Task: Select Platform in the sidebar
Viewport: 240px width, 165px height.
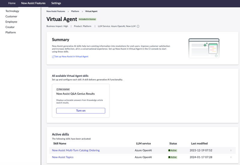Action: [10, 32]
